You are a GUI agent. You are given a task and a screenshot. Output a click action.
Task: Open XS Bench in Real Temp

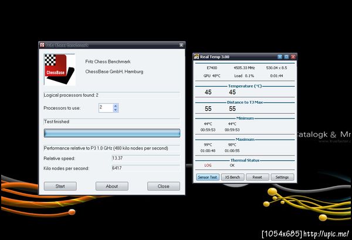click(232, 177)
